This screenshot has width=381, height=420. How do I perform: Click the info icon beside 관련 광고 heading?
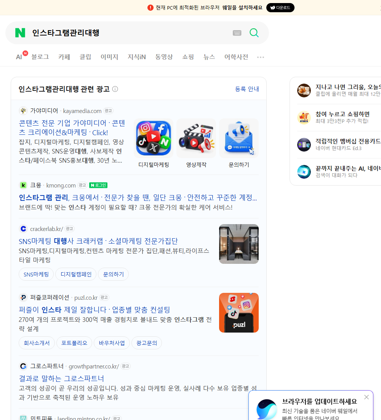115,89
